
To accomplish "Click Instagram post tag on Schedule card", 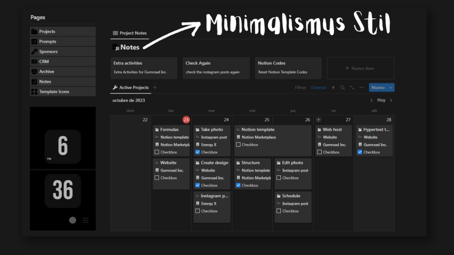I will pyautogui.click(x=295, y=204).
